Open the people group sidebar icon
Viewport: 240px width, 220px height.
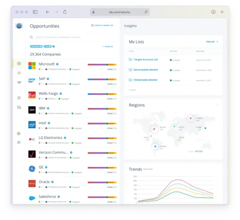(x=19, y=82)
